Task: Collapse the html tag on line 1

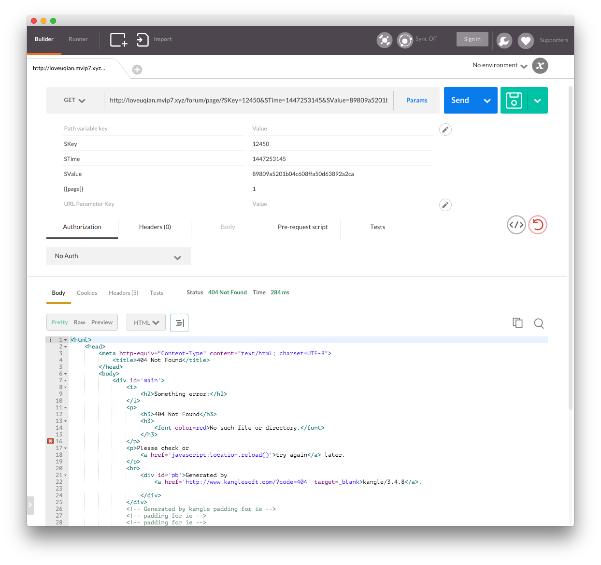Action: (x=66, y=340)
